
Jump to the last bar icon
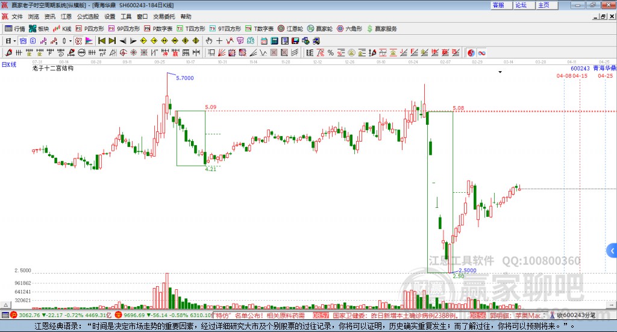click(112, 41)
